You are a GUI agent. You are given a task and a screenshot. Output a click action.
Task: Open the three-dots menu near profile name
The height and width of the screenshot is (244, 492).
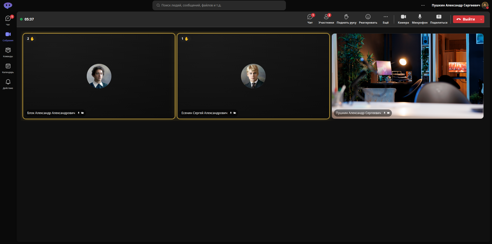point(423,5)
